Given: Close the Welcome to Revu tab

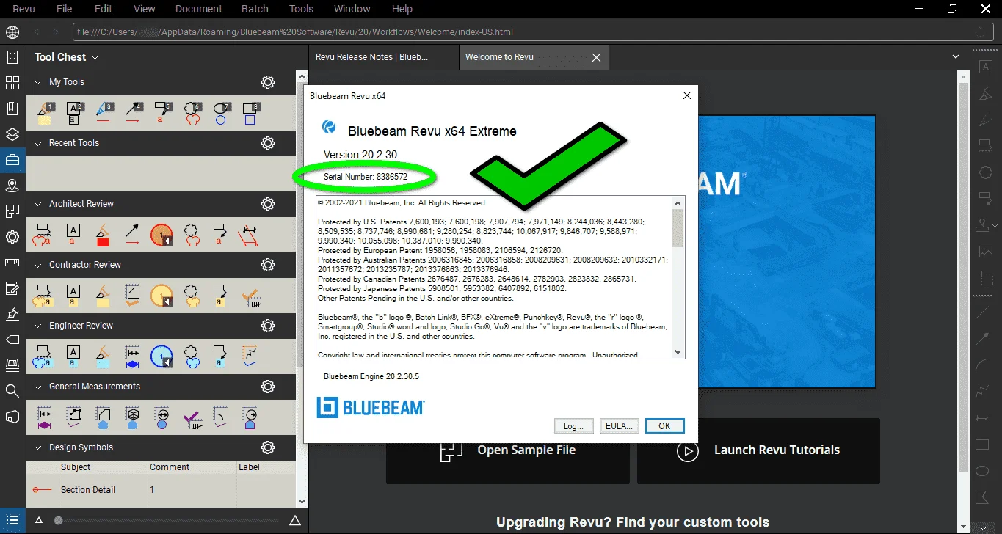Looking at the screenshot, I should tap(596, 57).
